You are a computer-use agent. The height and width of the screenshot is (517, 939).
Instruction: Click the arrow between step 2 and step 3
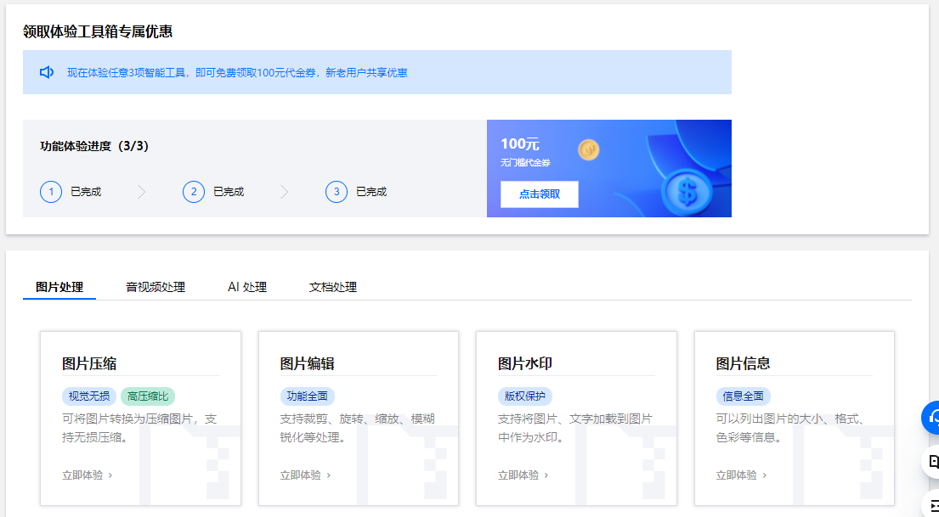[x=285, y=192]
